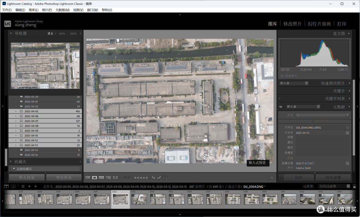Screen dimensions: 360x217
Task: Expand folder 2025-04-05 in tree
Action: coord(16,111)
